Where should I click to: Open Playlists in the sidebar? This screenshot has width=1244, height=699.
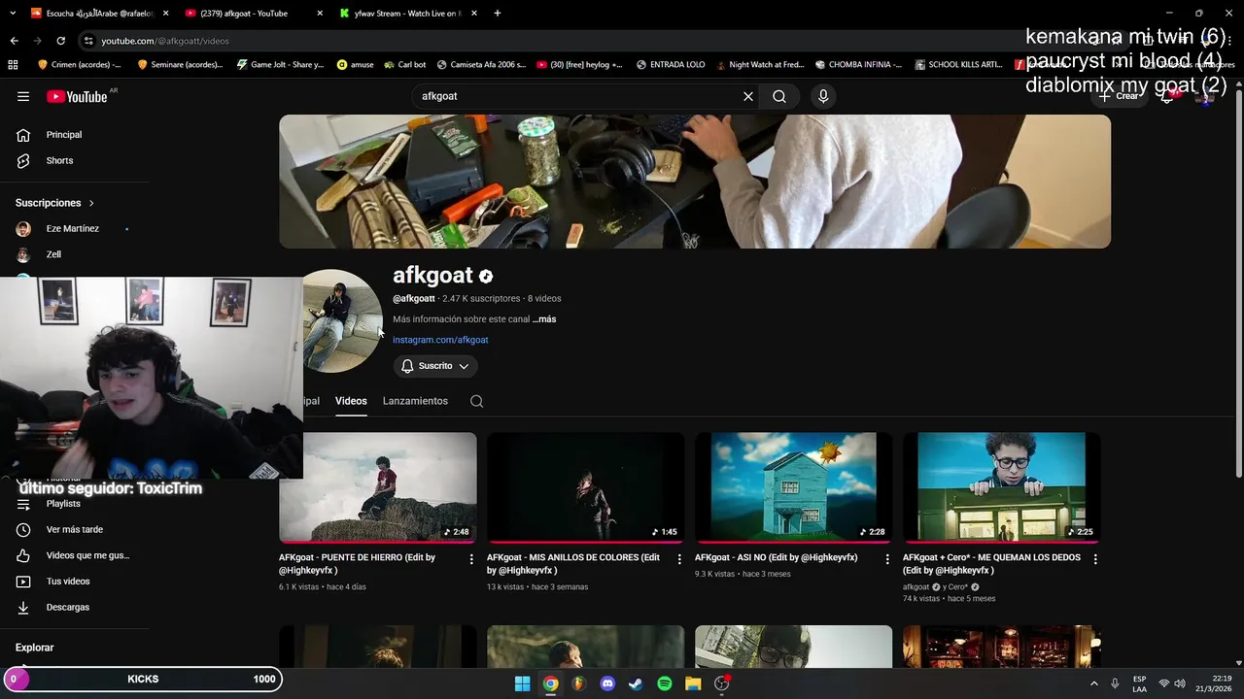point(63,503)
